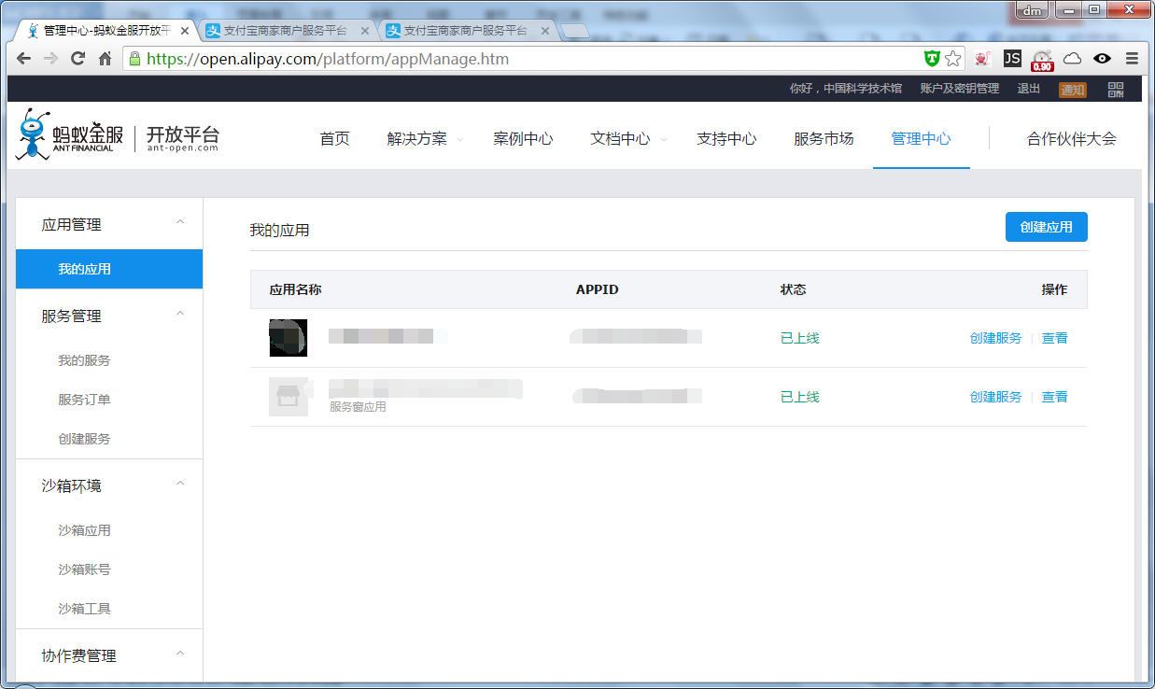Open the 首页 nav item

pyautogui.click(x=334, y=139)
